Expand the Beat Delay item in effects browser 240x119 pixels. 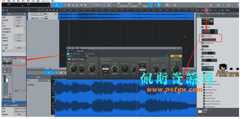[x=201, y=36]
